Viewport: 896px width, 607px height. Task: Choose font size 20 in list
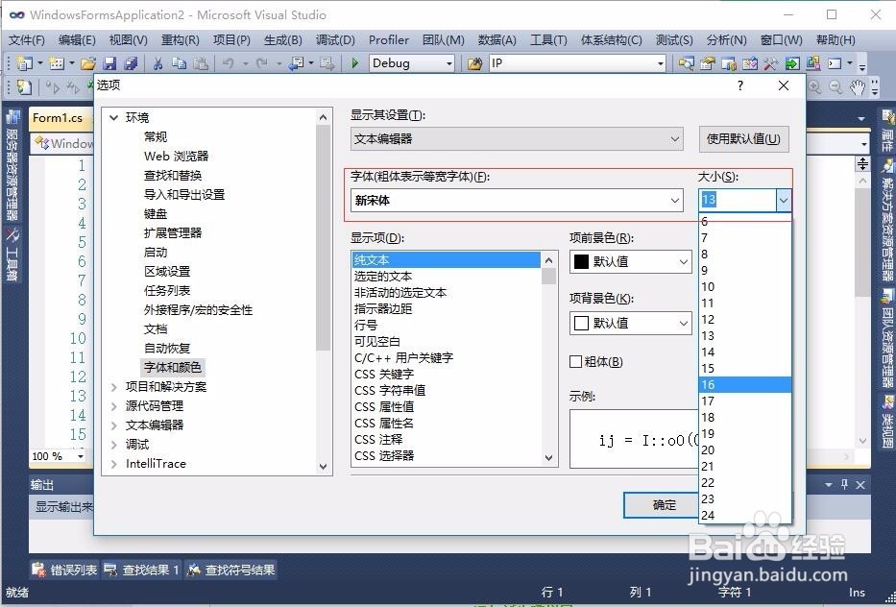[745, 450]
